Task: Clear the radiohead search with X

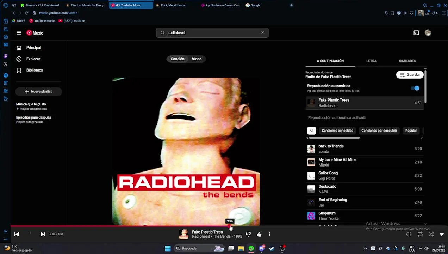Action: click(262, 33)
